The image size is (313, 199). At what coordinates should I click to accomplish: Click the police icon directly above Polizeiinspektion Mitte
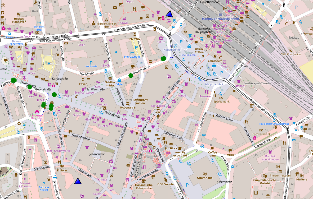(x=106, y=20)
